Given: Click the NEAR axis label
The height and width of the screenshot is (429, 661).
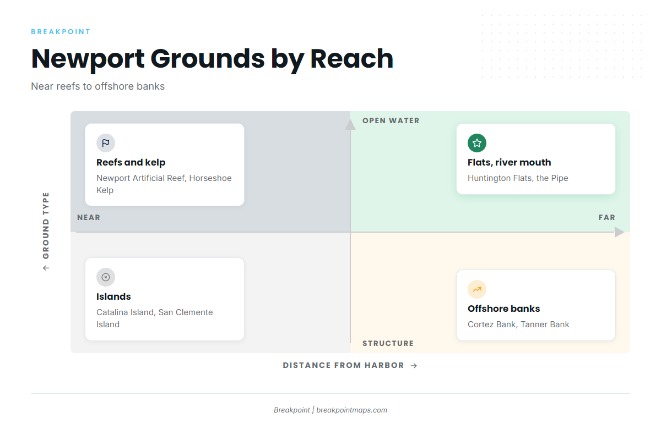Looking at the screenshot, I should point(89,218).
